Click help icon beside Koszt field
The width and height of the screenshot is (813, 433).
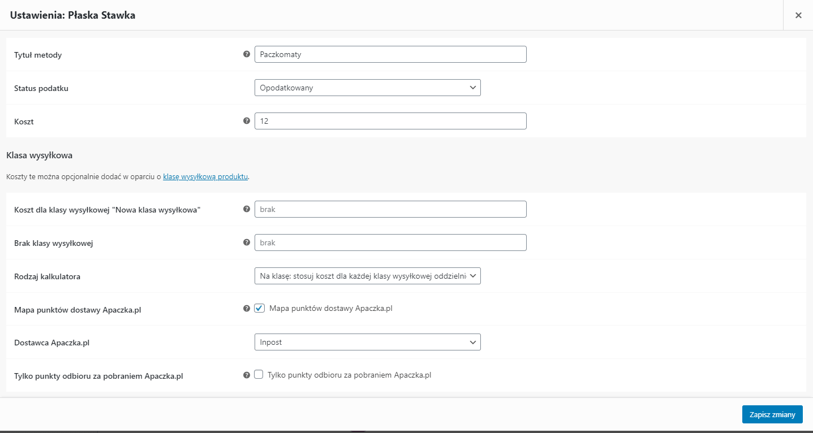tap(246, 121)
